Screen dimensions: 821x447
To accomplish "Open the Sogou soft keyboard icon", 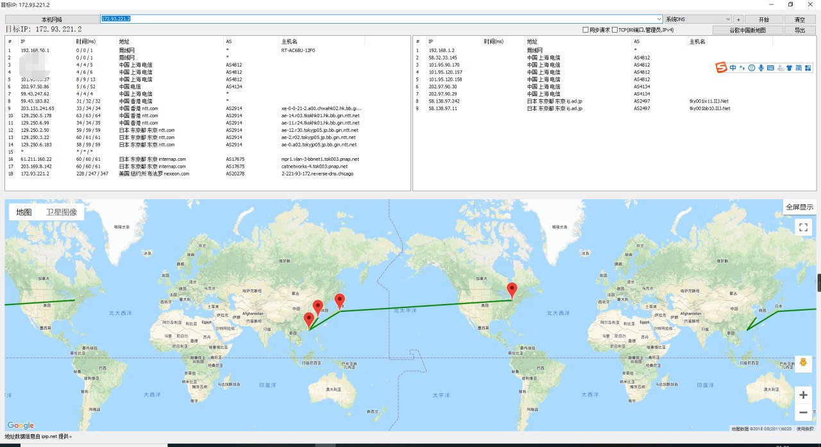I will 770,68.
